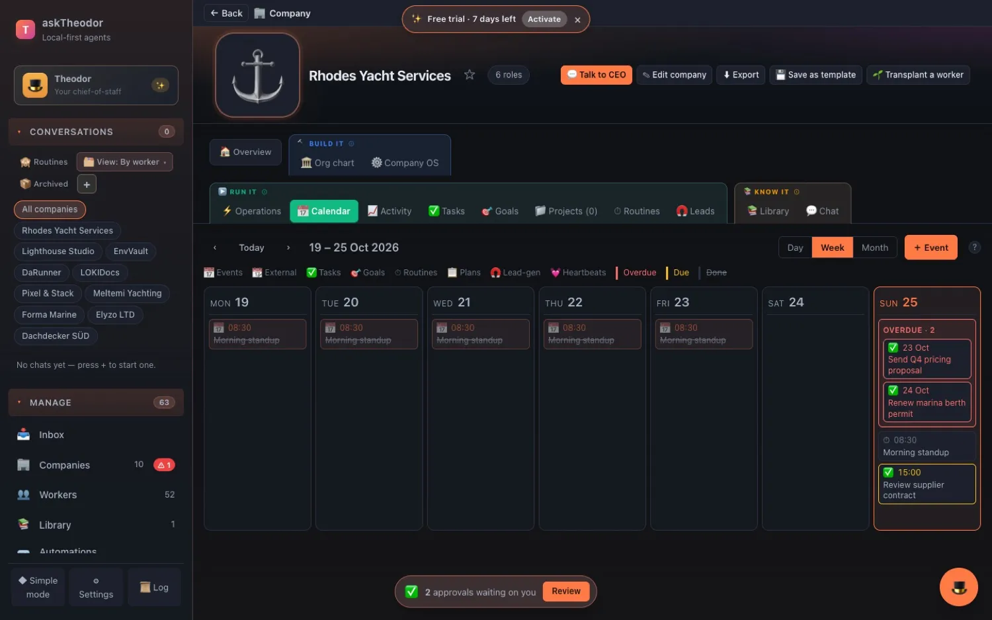Screen dimensions: 992x620
Task: Switch to the Activity tab
Action: point(390,211)
